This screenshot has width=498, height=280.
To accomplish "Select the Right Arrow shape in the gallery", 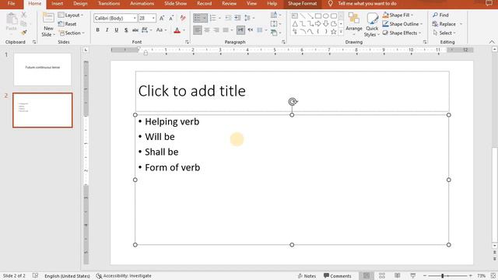I will point(318,24).
